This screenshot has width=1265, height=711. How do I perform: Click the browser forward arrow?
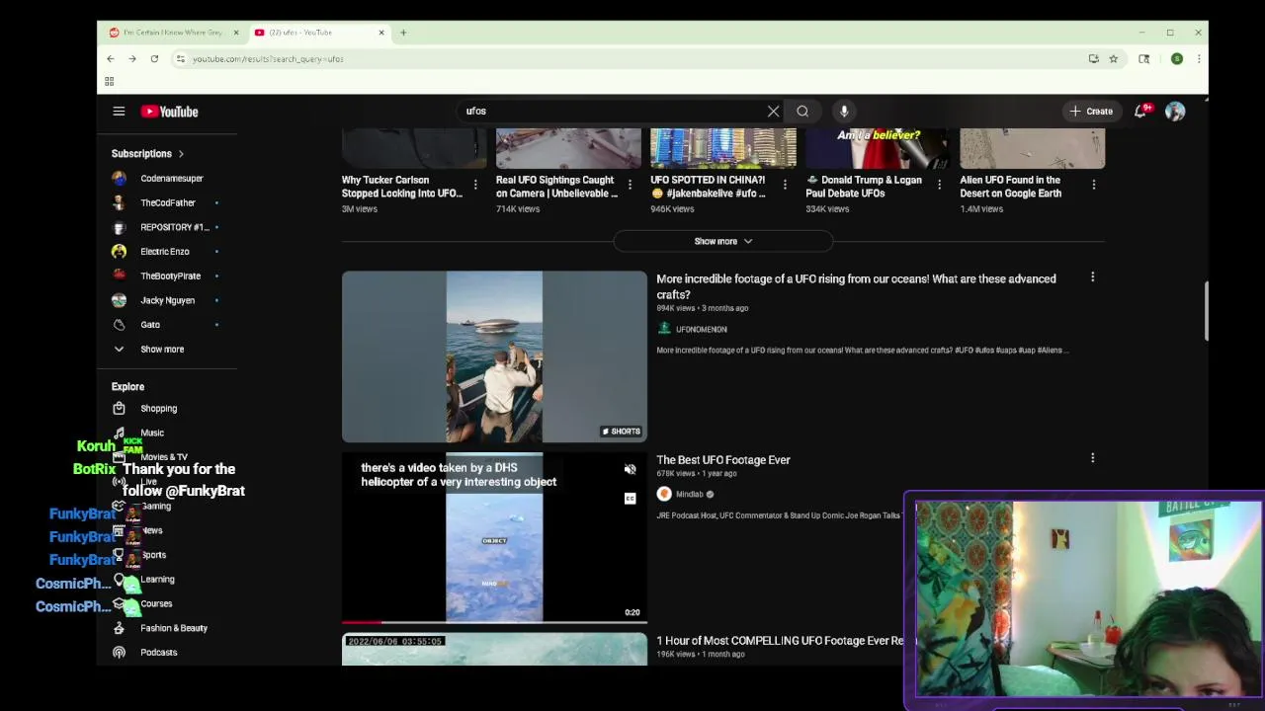(132, 59)
